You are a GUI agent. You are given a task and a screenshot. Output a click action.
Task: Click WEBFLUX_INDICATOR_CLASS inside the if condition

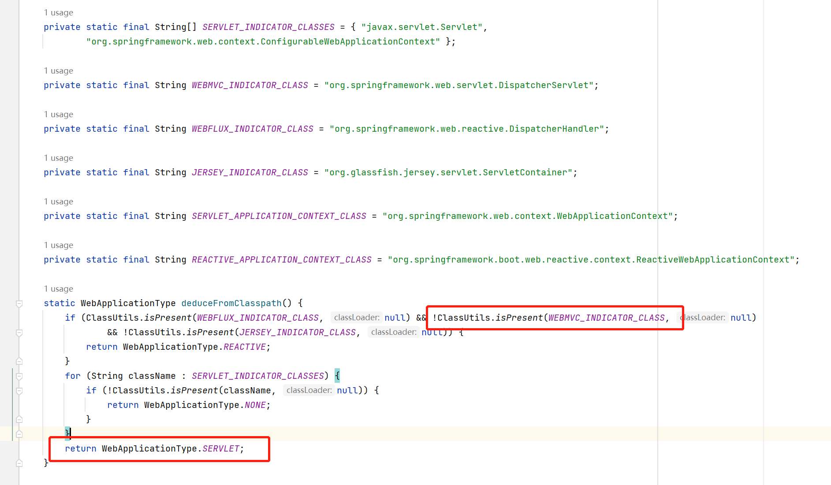pos(258,318)
